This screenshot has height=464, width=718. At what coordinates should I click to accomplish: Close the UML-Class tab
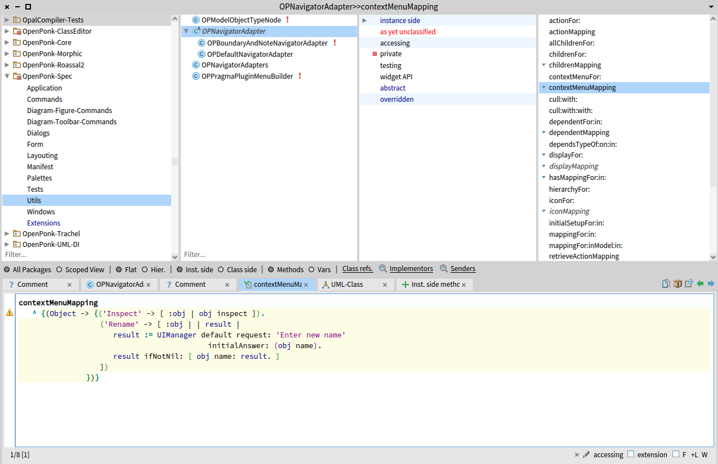tap(385, 285)
